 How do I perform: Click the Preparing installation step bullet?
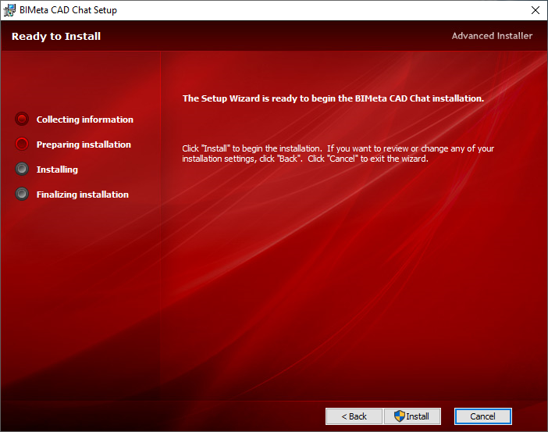click(22, 144)
